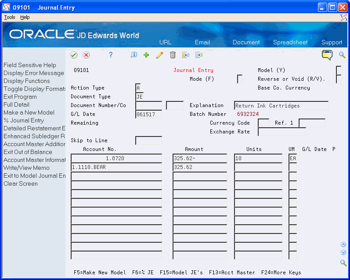
Task: Open the yellow chat message icon
Action: pyautogui.click(x=327, y=55)
